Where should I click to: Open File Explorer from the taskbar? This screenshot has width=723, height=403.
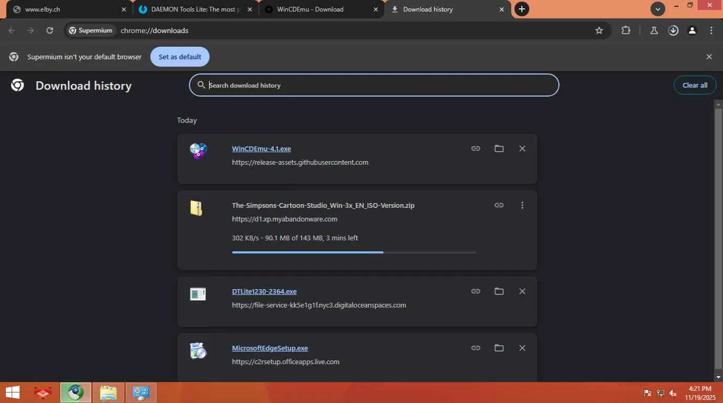click(x=108, y=393)
